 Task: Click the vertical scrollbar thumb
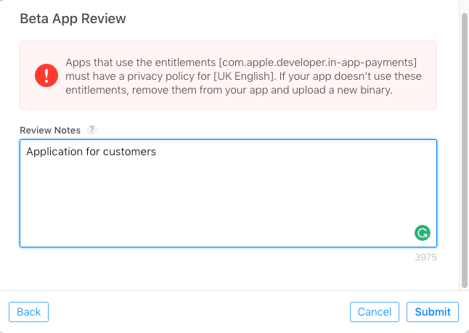(x=465, y=145)
